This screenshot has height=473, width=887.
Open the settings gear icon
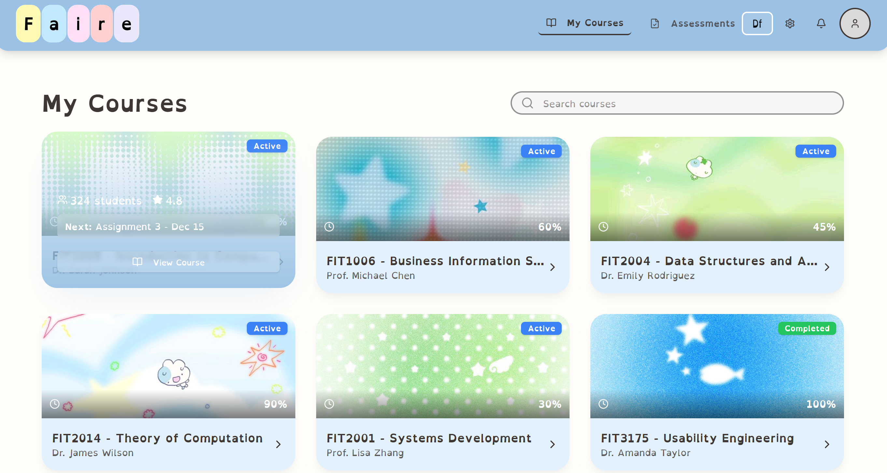790,23
